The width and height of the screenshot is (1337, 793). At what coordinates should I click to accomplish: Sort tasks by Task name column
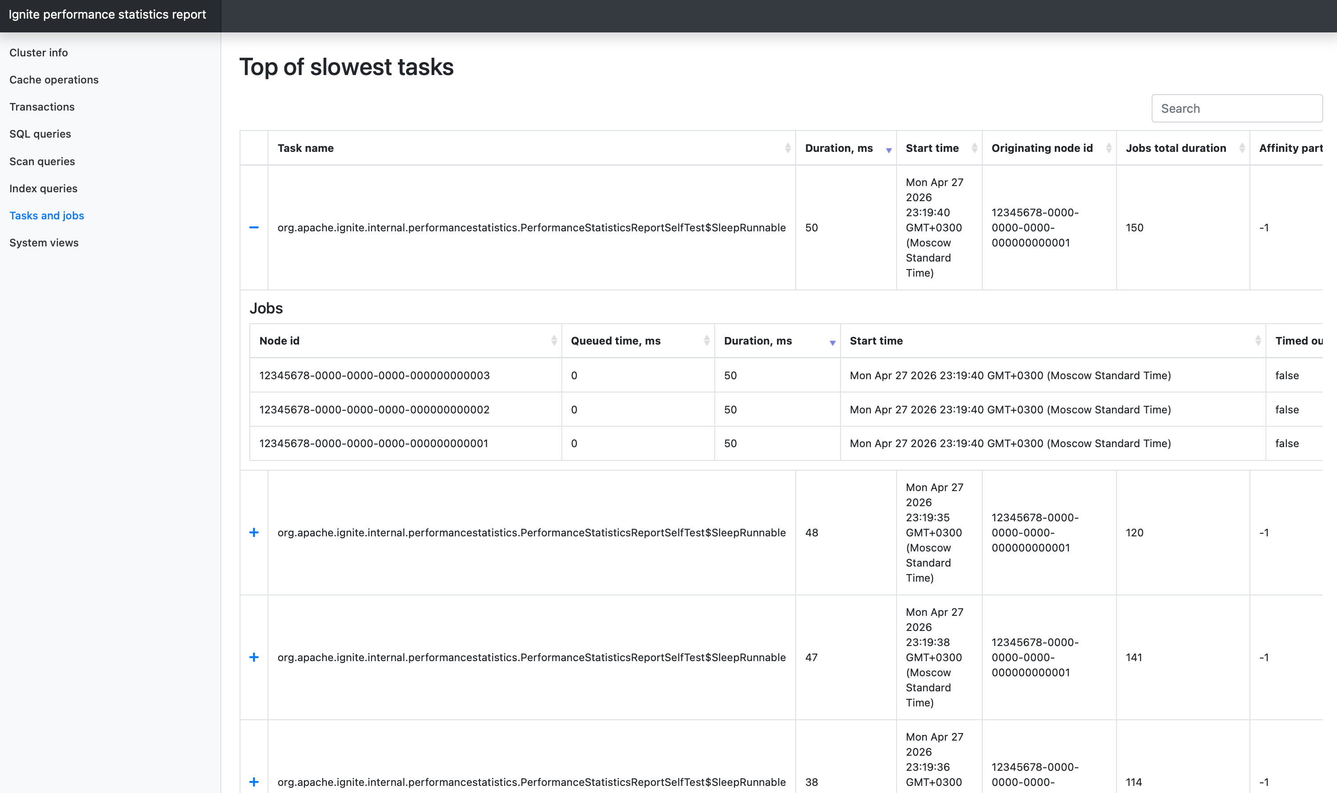tap(531, 148)
